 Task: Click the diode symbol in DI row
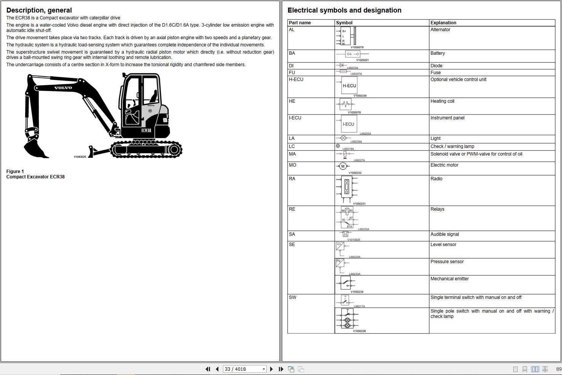click(341, 65)
